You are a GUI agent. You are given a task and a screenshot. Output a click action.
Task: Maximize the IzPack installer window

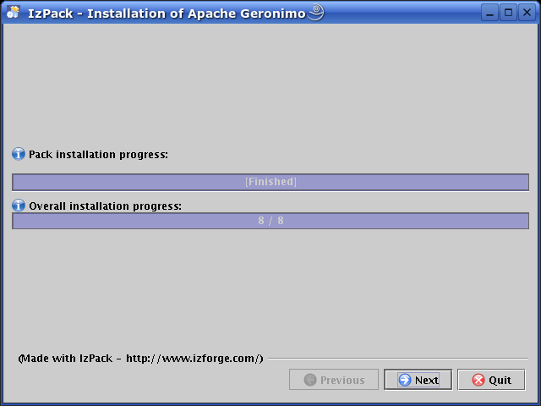point(508,14)
